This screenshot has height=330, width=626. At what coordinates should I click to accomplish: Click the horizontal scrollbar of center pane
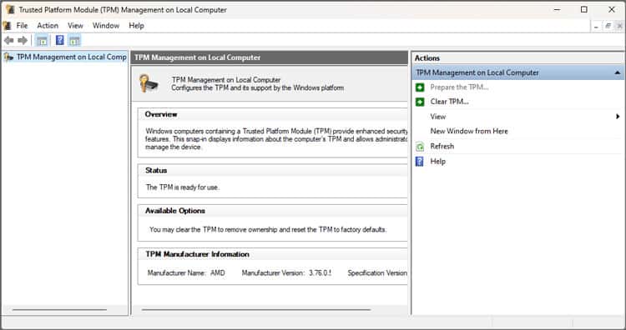(x=256, y=310)
